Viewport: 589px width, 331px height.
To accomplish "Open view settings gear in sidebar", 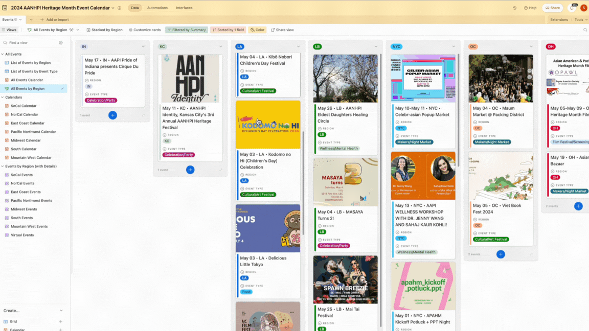I will click(x=61, y=43).
